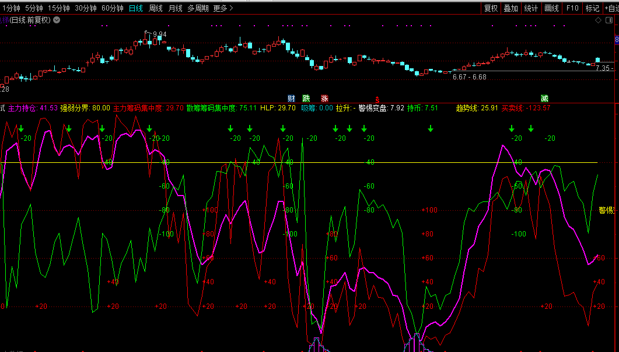Select the 5分钟 period tab
Screen dimensions: 619x352
click(34, 8)
